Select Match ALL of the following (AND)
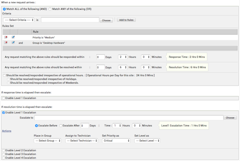The image size is (240, 161). coord(4,8)
